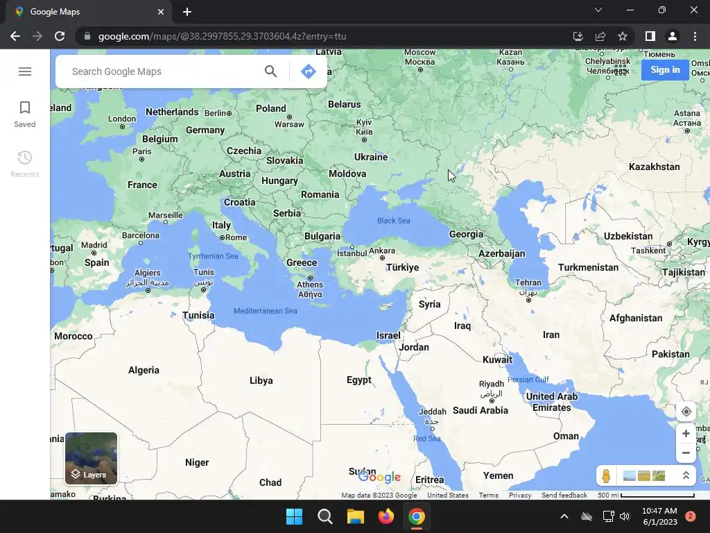This screenshot has width=710, height=533.
Task: Select the Google Maps tab
Action: pos(88,12)
